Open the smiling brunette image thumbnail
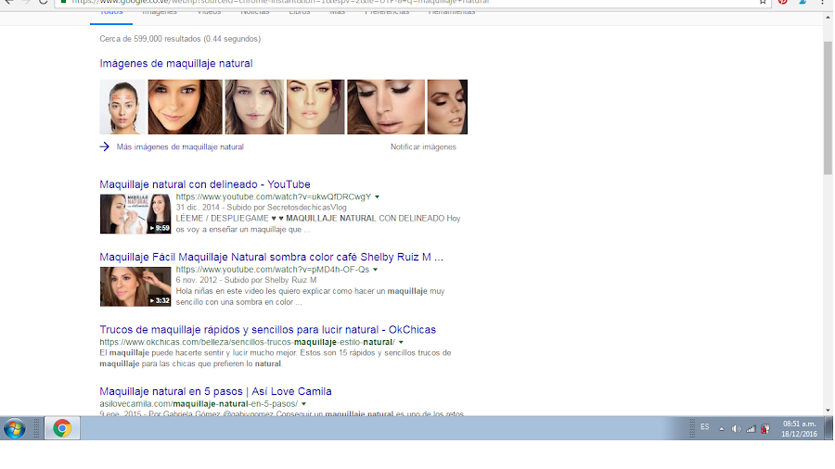 pos(185,107)
